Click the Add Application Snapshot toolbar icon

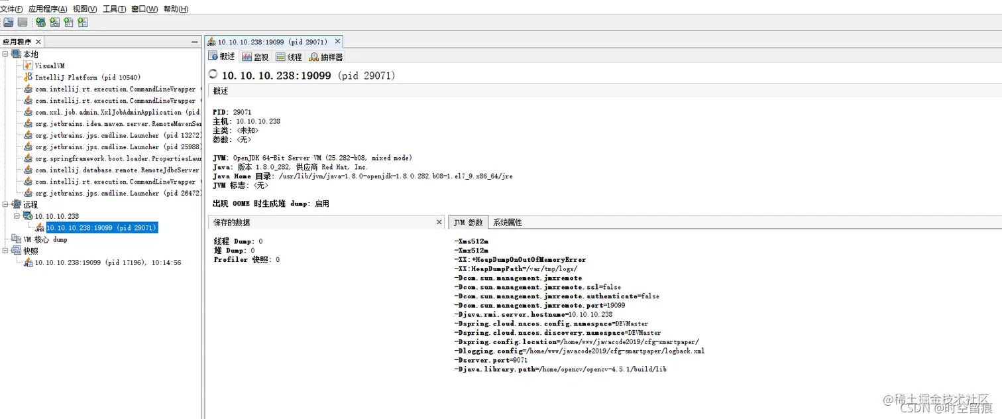tap(82, 23)
